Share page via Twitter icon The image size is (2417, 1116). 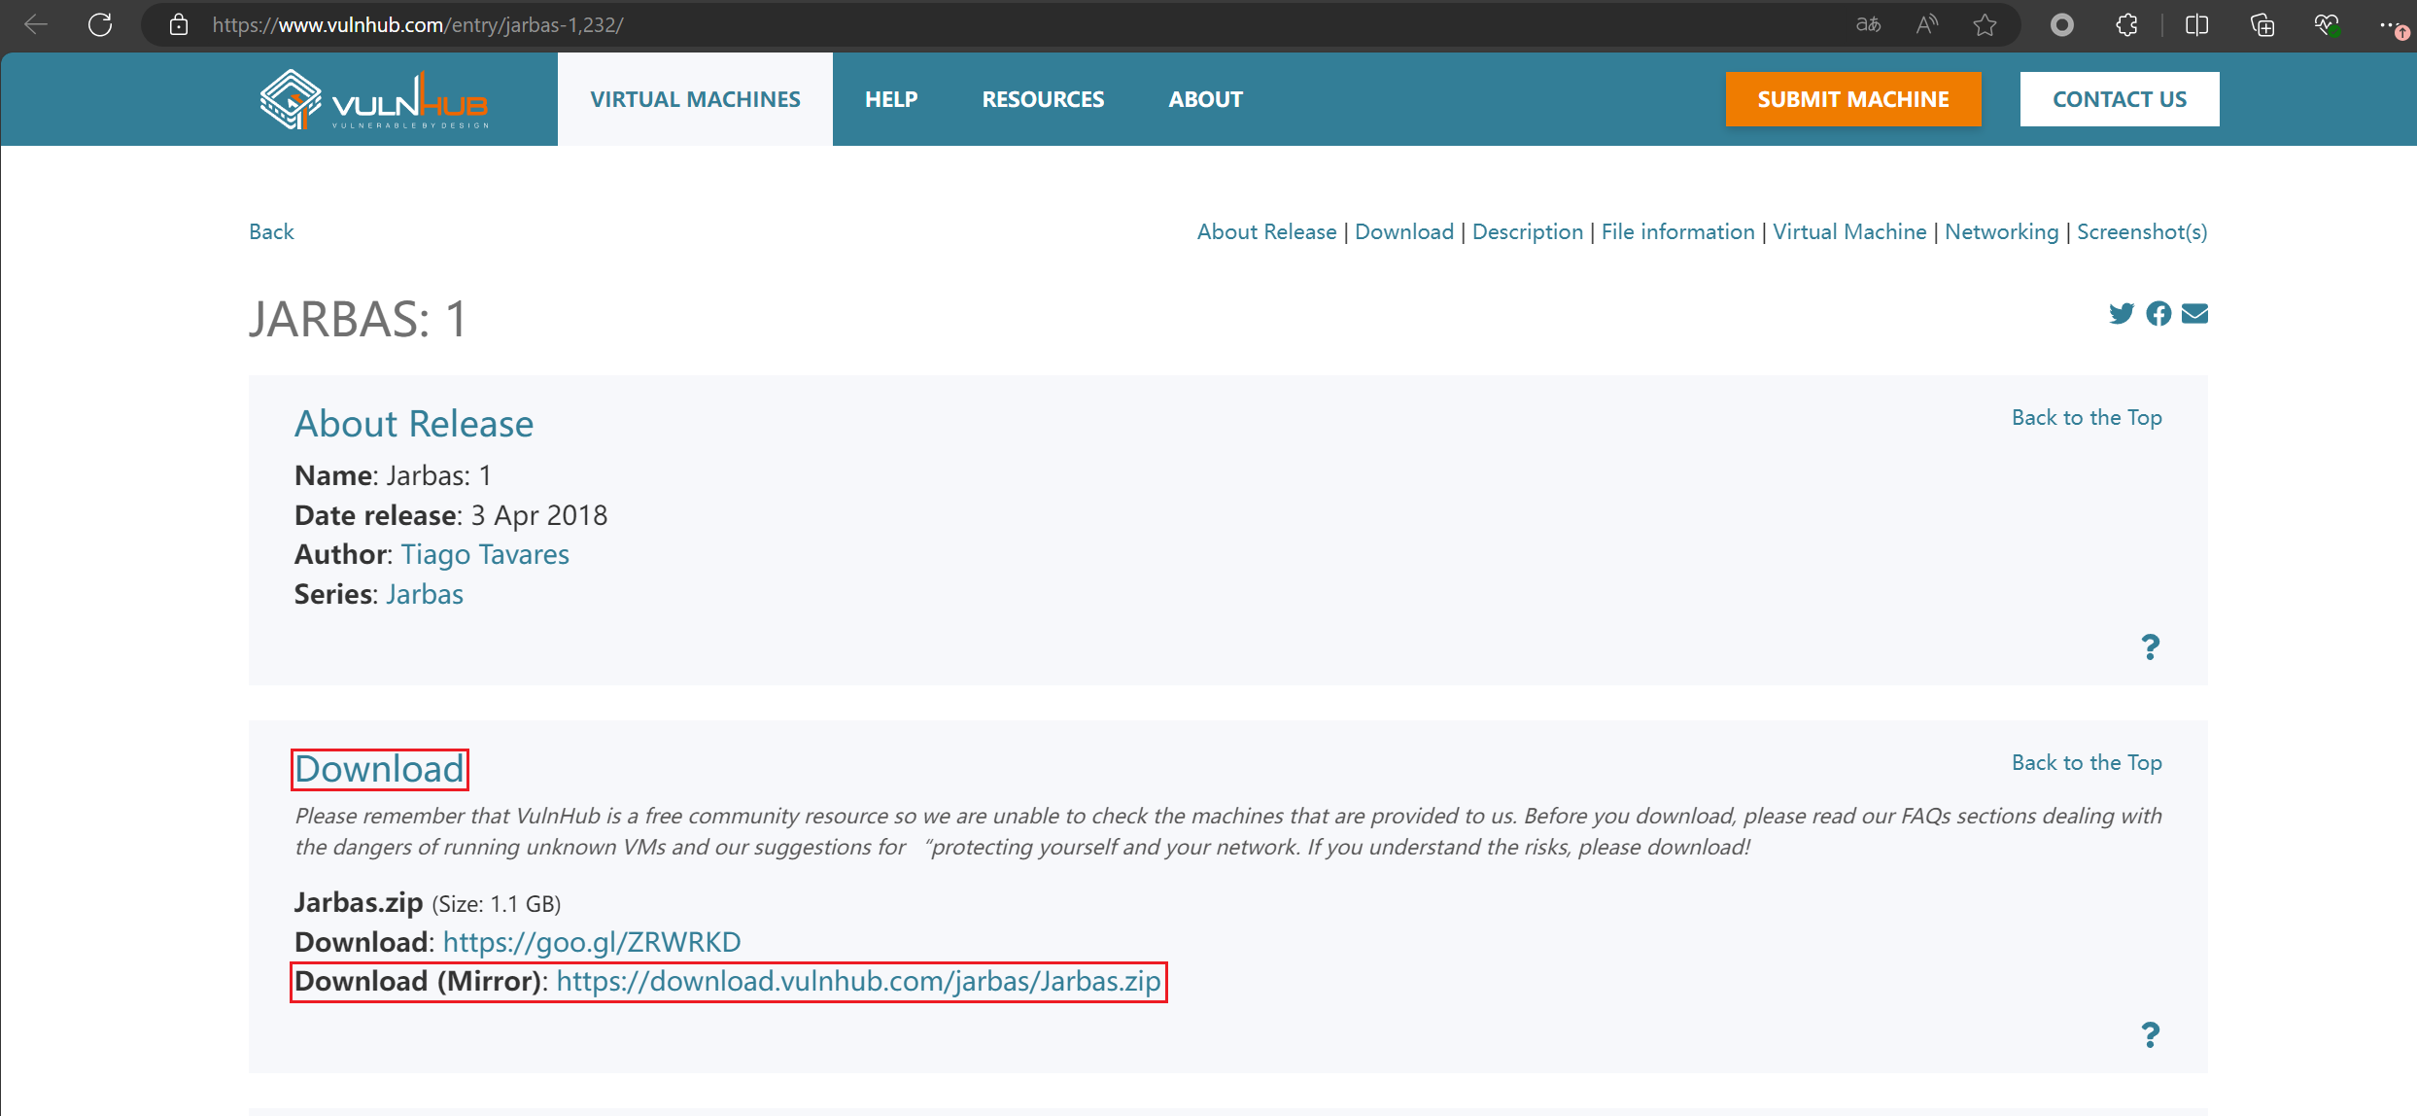pos(2121,313)
